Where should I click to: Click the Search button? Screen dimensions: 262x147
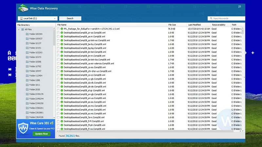point(70,18)
